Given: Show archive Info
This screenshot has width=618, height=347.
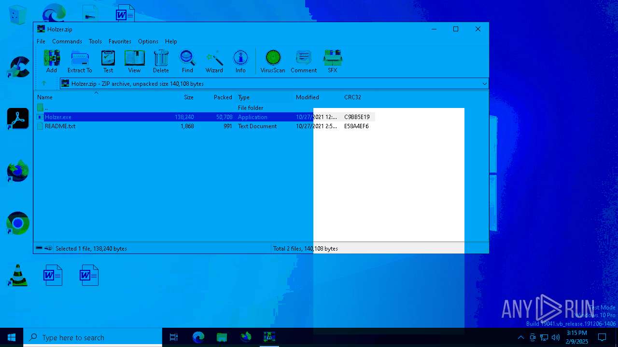Looking at the screenshot, I should tap(240, 61).
